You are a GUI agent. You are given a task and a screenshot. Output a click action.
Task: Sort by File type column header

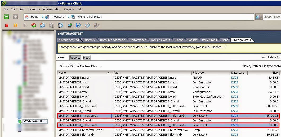tap(211, 73)
